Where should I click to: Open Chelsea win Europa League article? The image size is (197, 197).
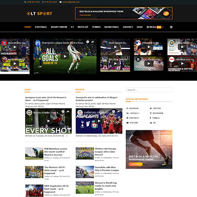click(105, 152)
